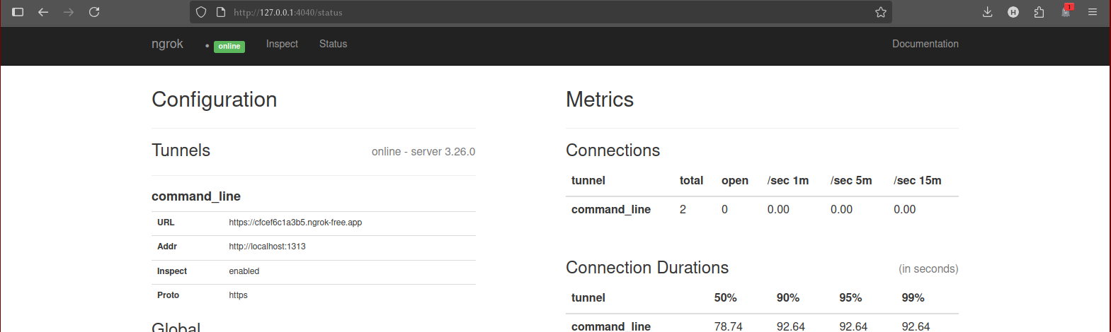Click the extension icon with red badge
This screenshot has width=1111, height=332.
point(1066,11)
